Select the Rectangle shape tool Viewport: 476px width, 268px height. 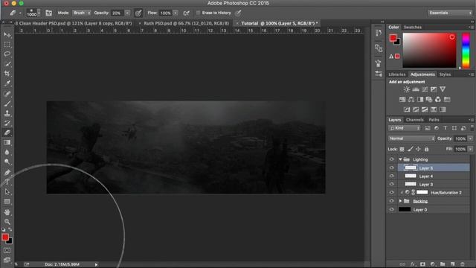[x=7, y=202]
